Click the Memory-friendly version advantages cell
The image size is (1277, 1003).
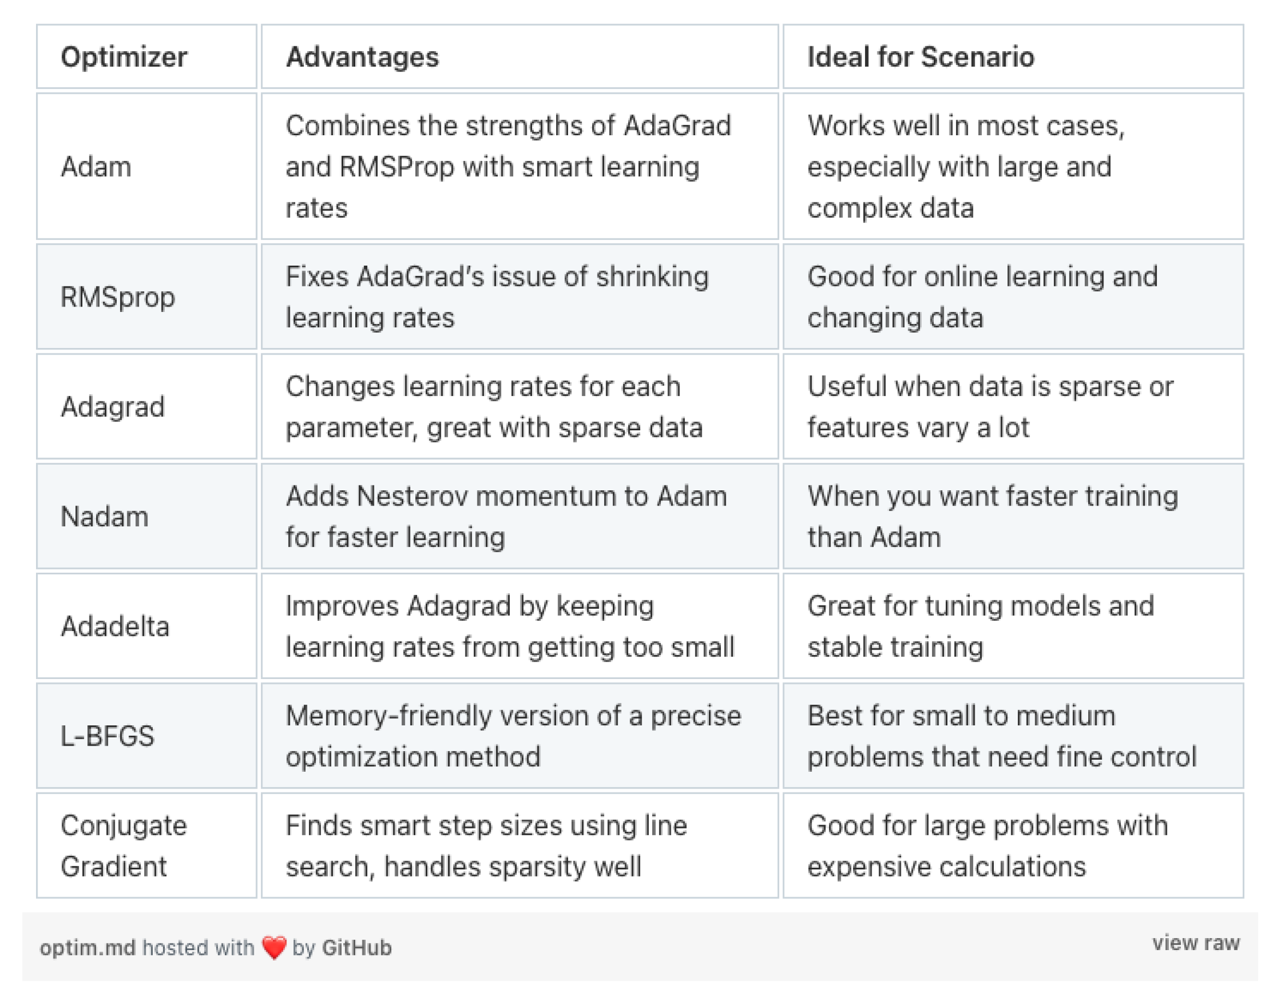[512, 736]
